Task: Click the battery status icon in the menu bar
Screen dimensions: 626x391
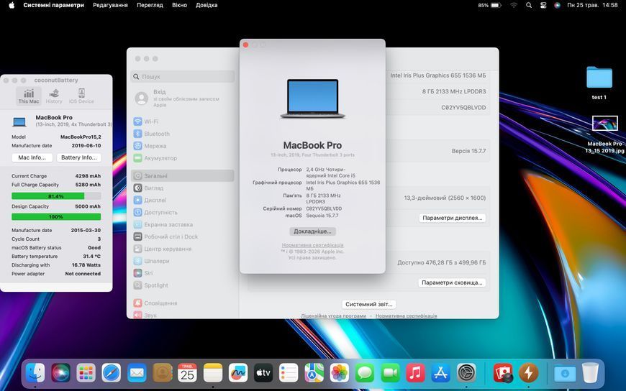Action: 496,5
